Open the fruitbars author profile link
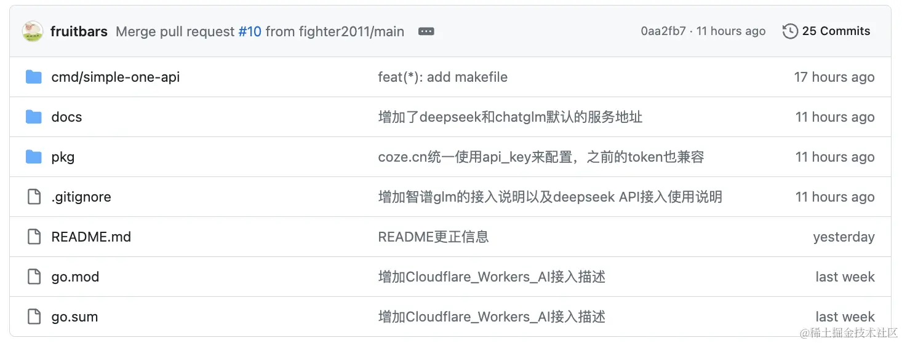Viewport: 902px width, 343px height. coord(79,31)
